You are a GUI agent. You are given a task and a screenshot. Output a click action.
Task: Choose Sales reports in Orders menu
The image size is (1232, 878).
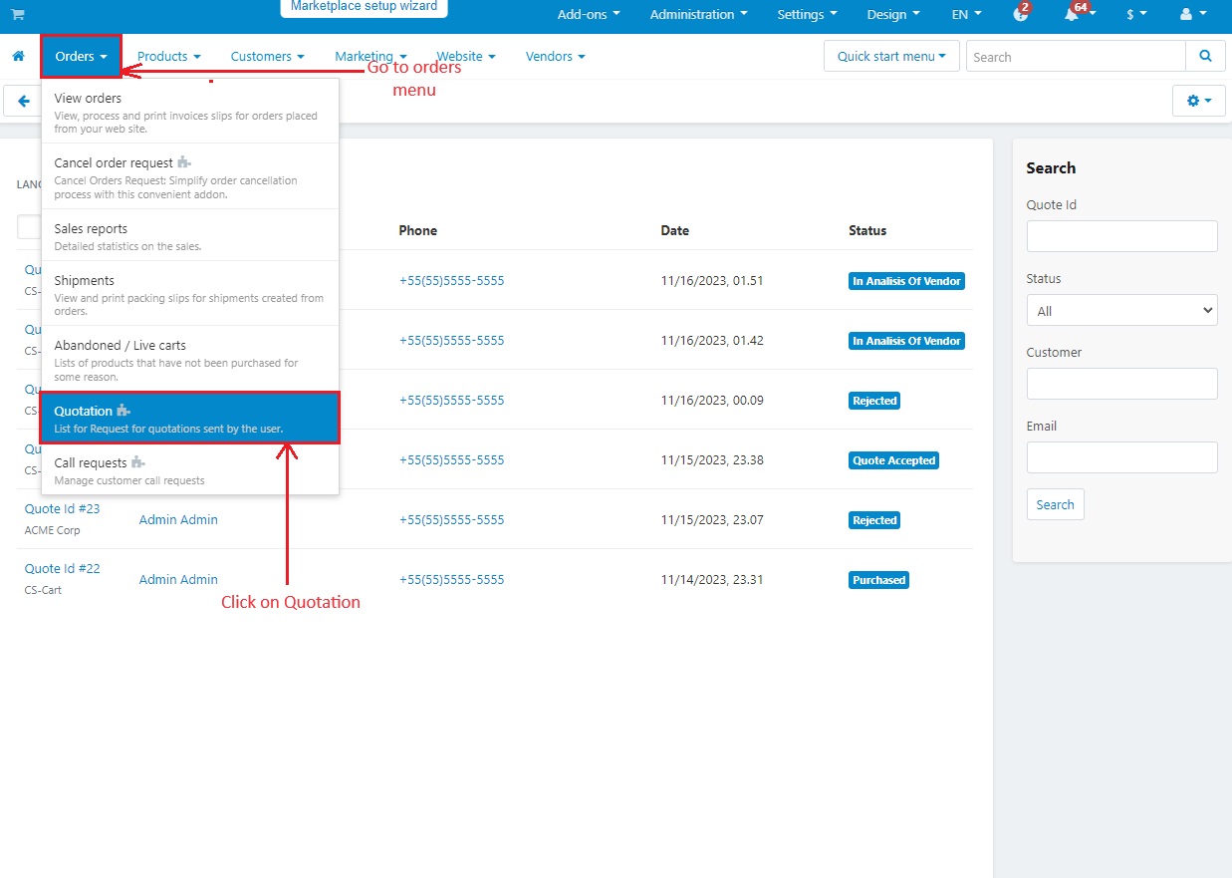click(190, 235)
